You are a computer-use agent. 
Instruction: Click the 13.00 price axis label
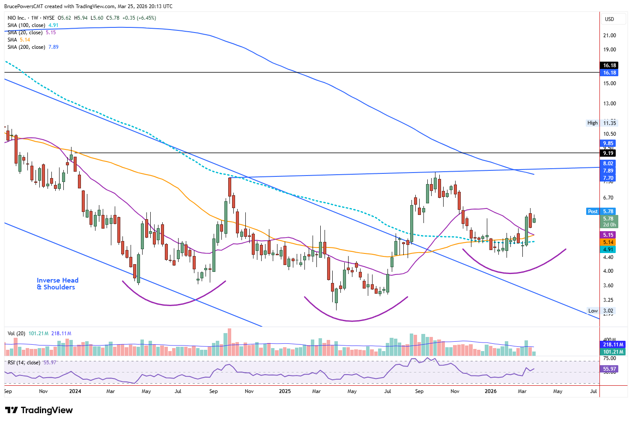[609, 104]
